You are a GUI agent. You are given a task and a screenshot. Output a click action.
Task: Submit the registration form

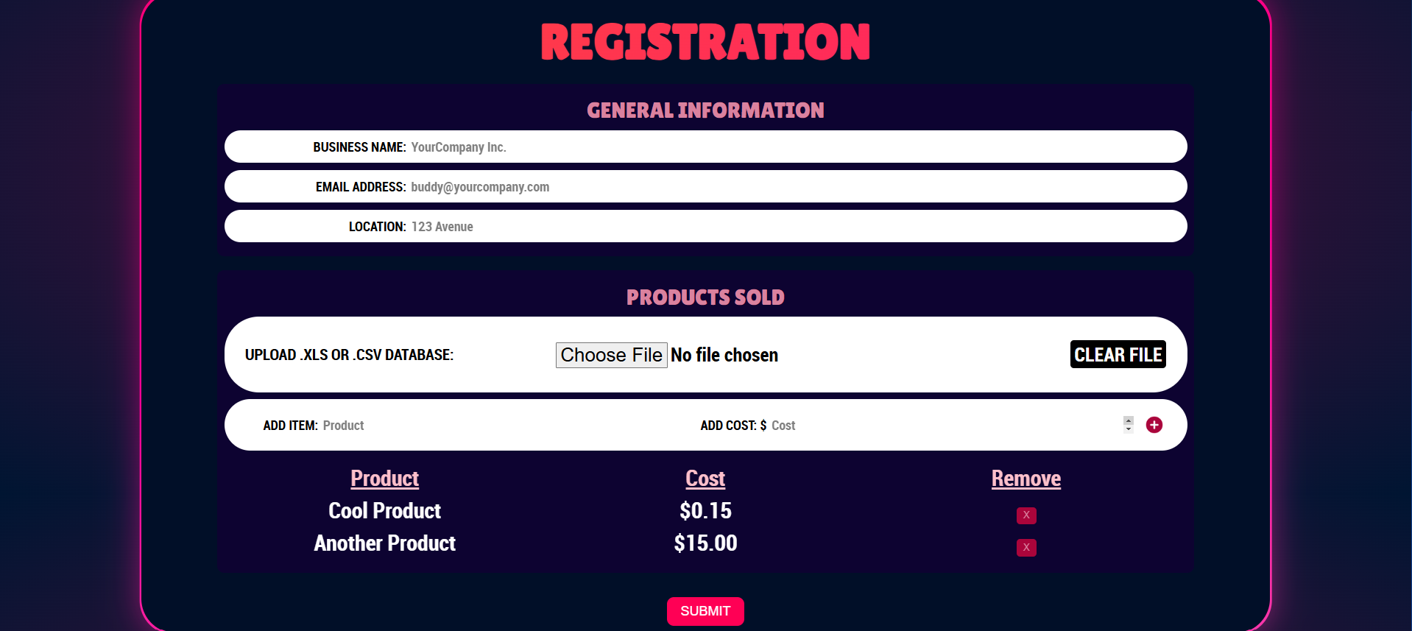pyautogui.click(x=705, y=611)
